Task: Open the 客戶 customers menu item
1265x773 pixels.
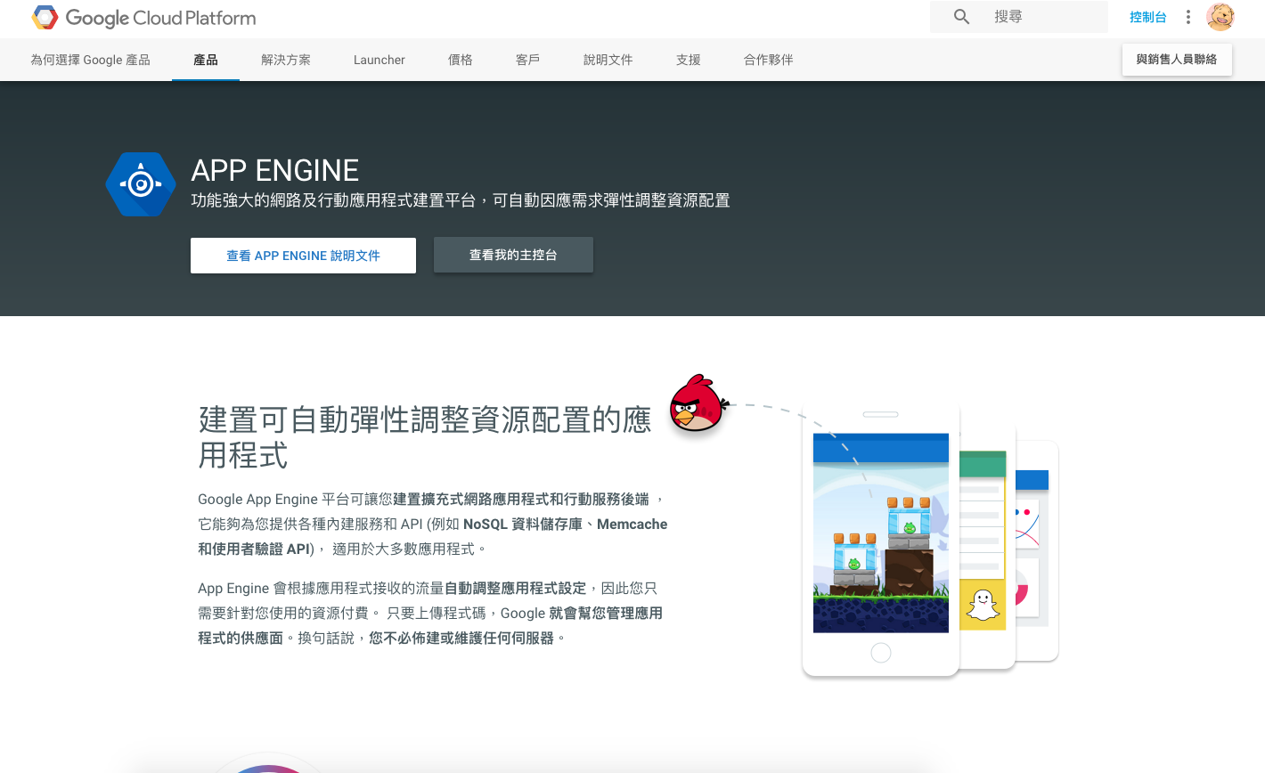Action: [x=528, y=60]
